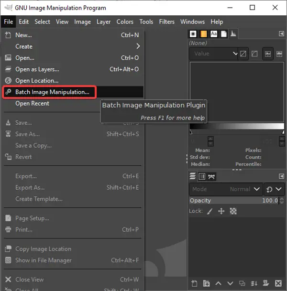
Task: Choose Create Template... entry
Action: point(72,199)
